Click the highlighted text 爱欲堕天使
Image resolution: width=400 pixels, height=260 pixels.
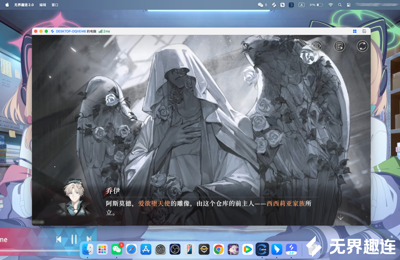tap(154, 204)
